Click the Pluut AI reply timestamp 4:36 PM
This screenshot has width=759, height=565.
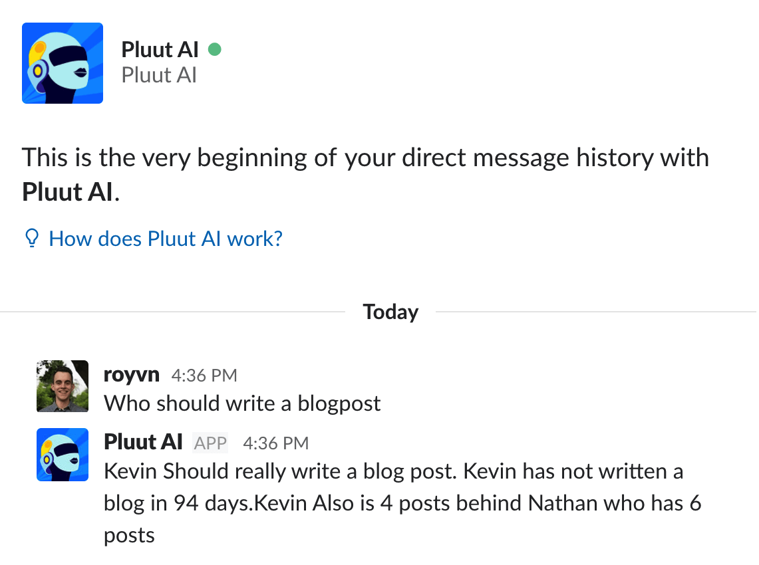coord(276,443)
